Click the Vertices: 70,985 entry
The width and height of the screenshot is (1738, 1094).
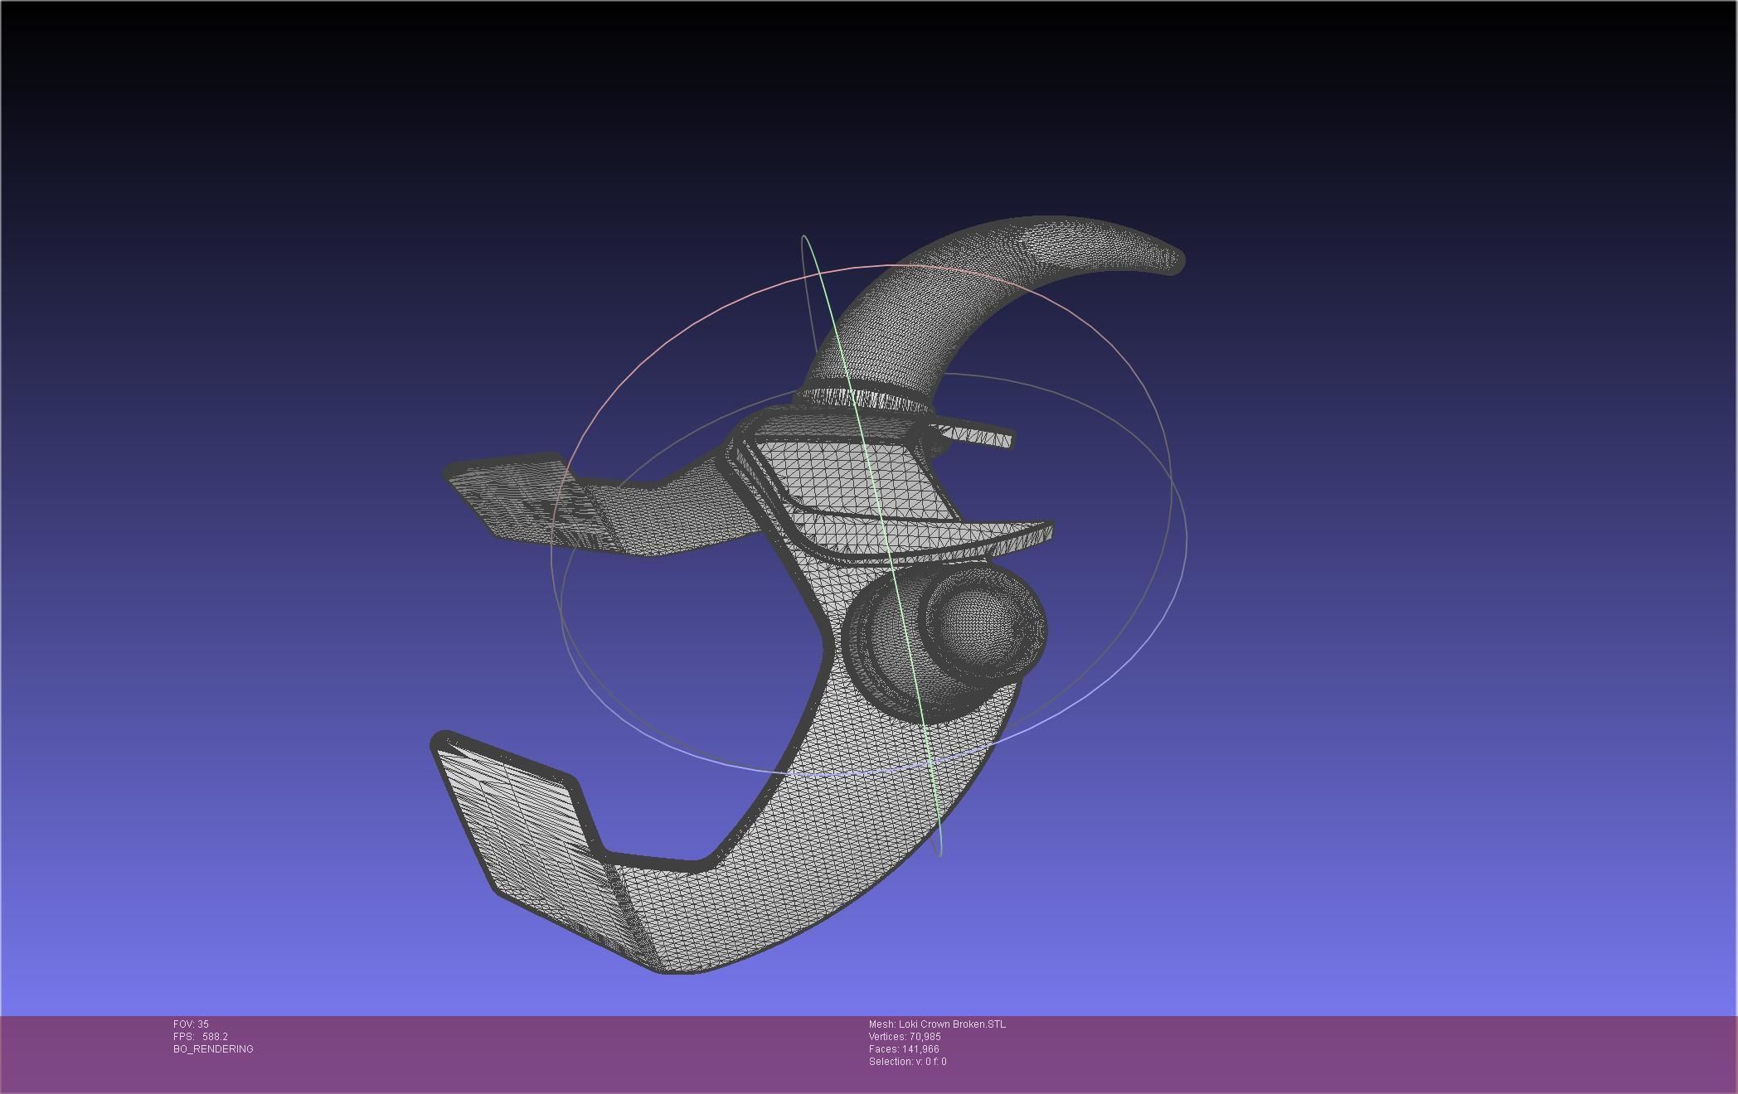pos(905,1037)
